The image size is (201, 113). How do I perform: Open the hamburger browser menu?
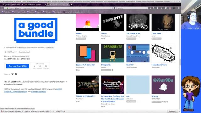179,8
